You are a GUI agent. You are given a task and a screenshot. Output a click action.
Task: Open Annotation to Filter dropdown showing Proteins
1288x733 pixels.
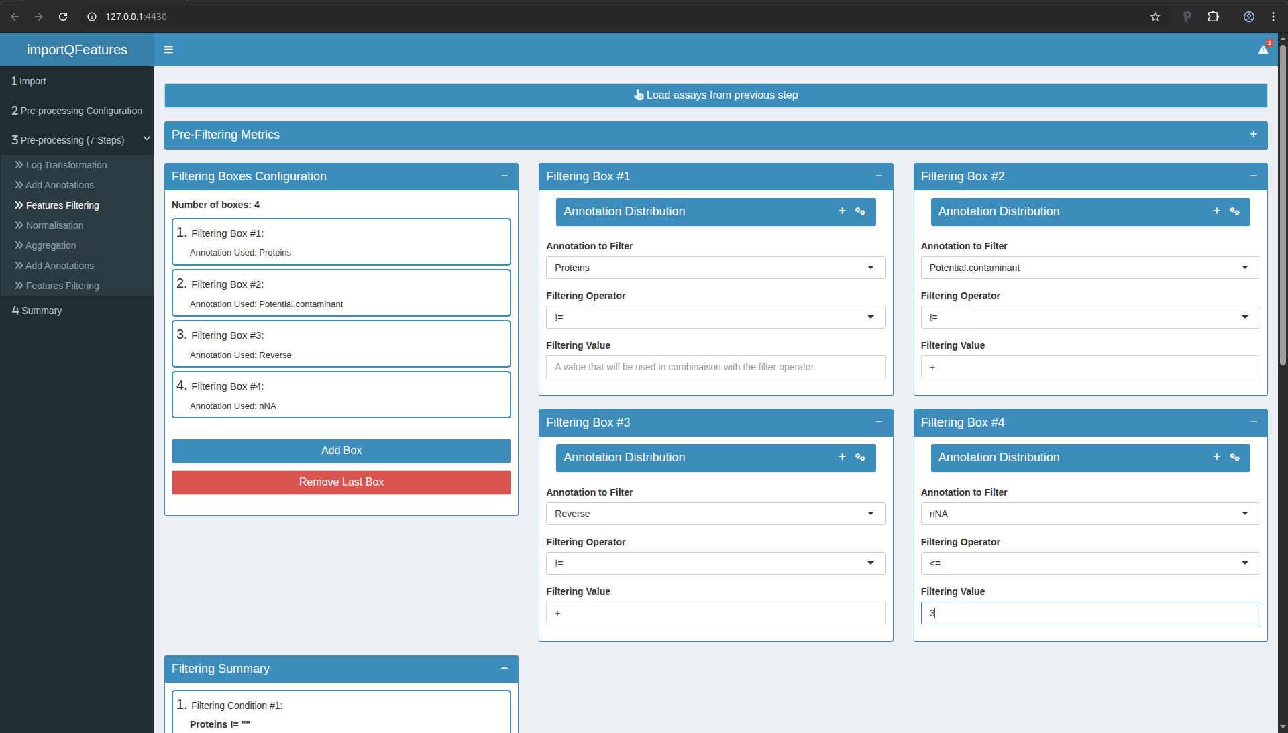(x=716, y=268)
